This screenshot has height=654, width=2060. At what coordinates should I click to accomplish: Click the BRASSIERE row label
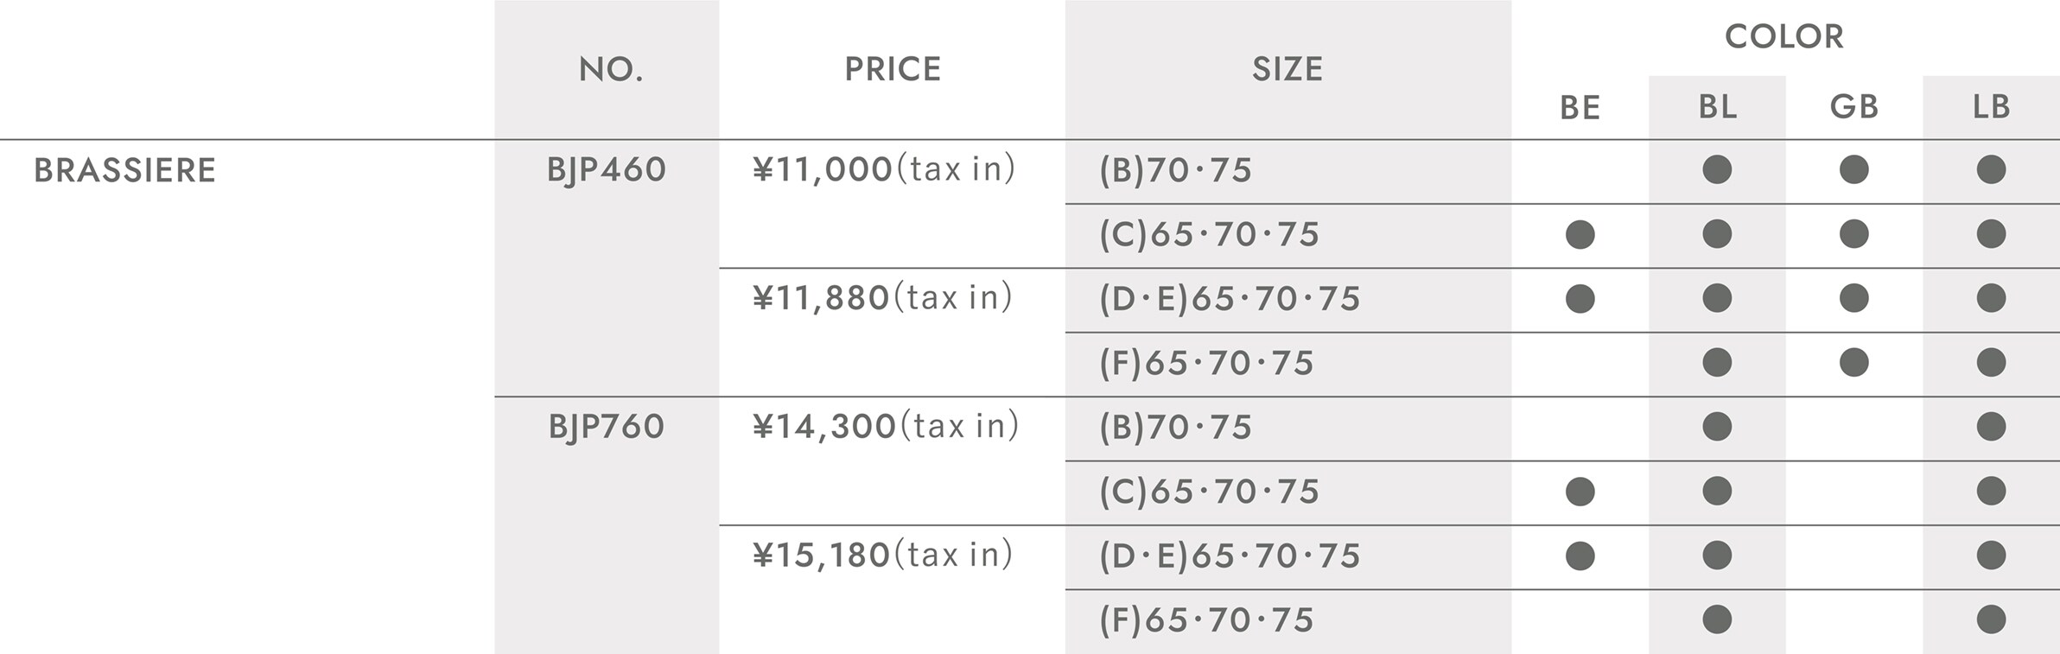tap(124, 170)
